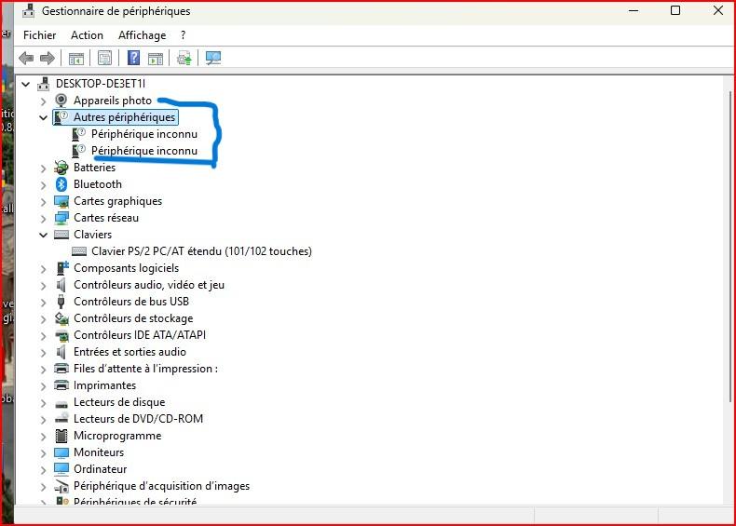Expand the Entrées et sorties audio node
The image size is (736, 526).
(x=43, y=353)
